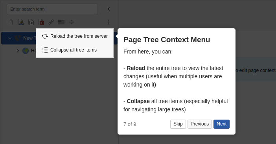Click the reload arrows icon in menu
The height and width of the screenshot is (144, 276).
(x=45, y=36)
